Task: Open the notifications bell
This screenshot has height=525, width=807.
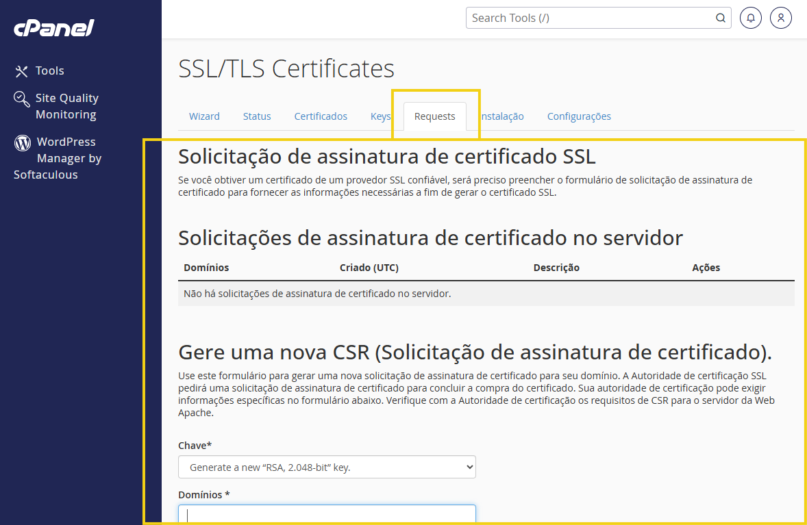Action: pyautogui.click(x=751, y=18)
